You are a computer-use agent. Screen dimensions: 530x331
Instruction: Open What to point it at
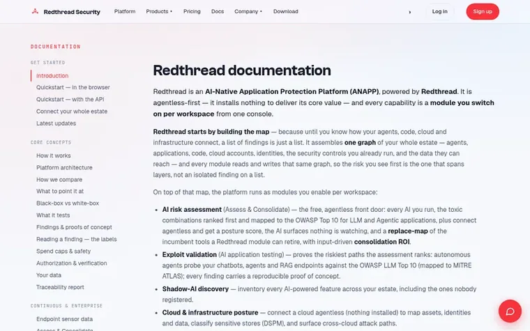point(60,191)
